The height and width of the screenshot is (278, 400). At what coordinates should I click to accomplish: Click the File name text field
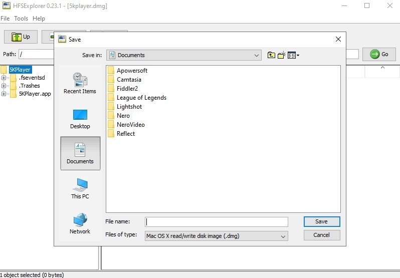point(216,221)
